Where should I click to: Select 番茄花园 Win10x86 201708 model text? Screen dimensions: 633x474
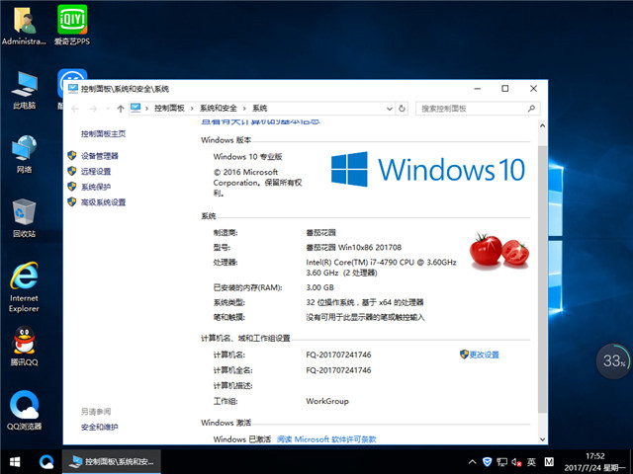(354, 247)
